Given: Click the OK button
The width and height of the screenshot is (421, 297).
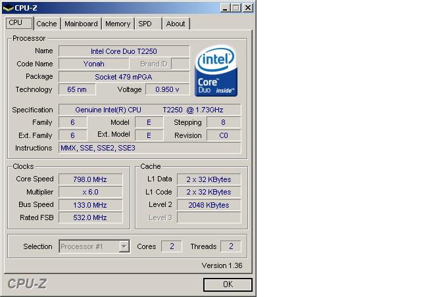Looking at the screenshot, I should pos(228,285).
